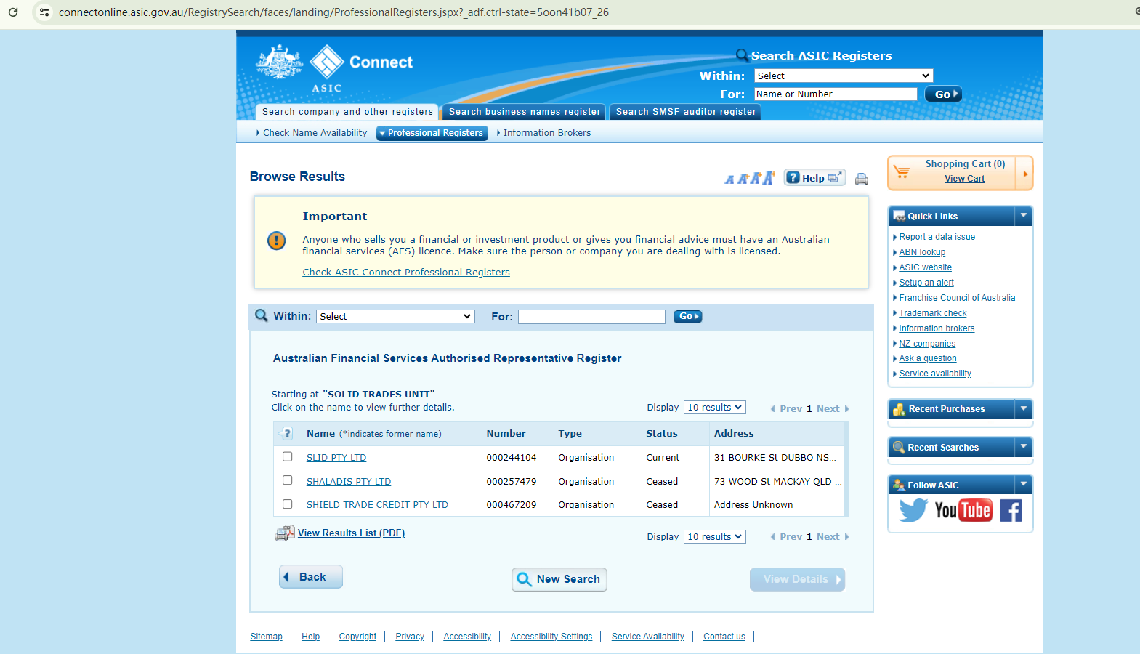
Task: Open the header Within Select dropdown
Action: [x=844, y=76]
